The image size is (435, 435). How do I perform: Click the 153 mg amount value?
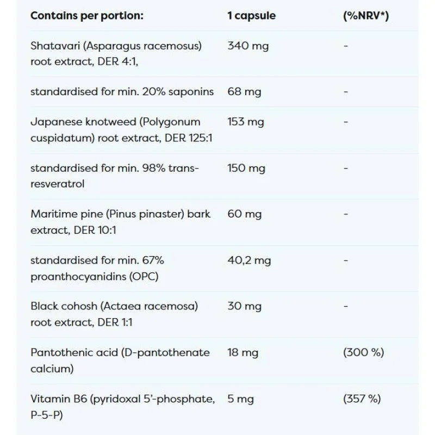coord(245,122)
